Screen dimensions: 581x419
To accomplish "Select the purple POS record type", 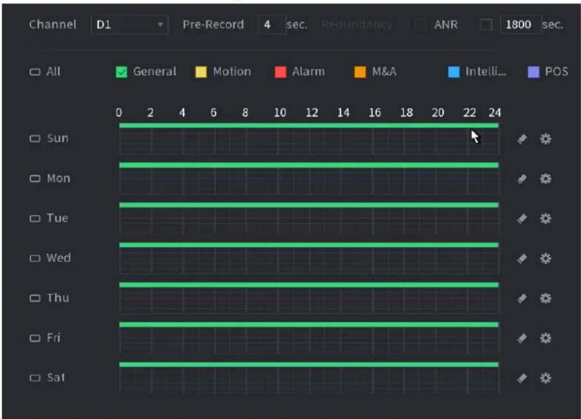I will [x=533, y=72].
